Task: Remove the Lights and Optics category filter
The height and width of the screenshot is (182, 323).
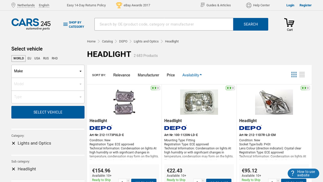Action: point(13,143)
